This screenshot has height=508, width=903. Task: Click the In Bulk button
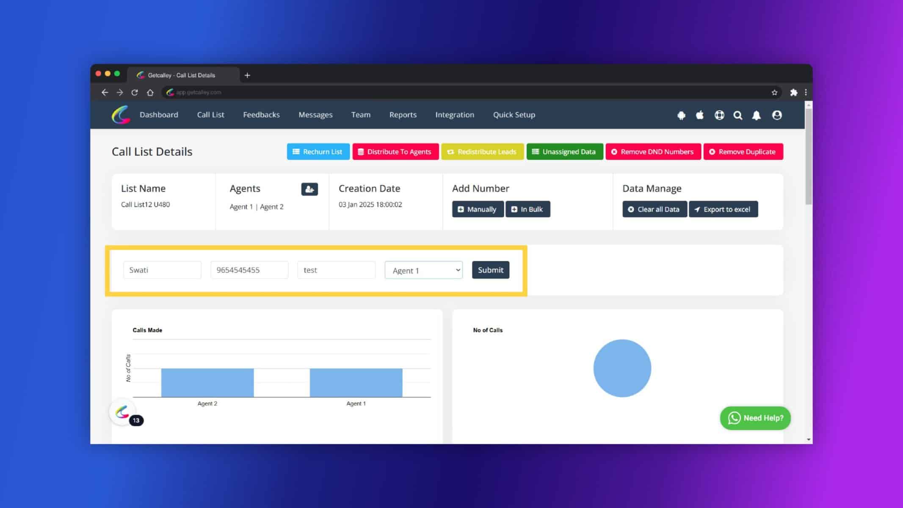[527, 209]
